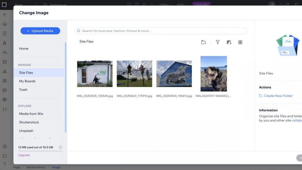This screenshot has height=170, width=302.
Task: Open the Layers panel icon
Action: 5,24
